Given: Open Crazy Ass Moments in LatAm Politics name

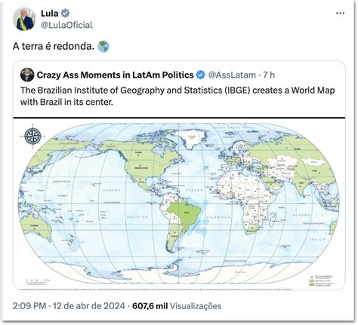Looking at the screenshot, I should [116, 75].
